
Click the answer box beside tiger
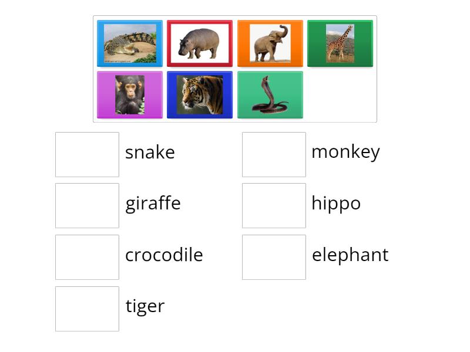pos(87,309)
